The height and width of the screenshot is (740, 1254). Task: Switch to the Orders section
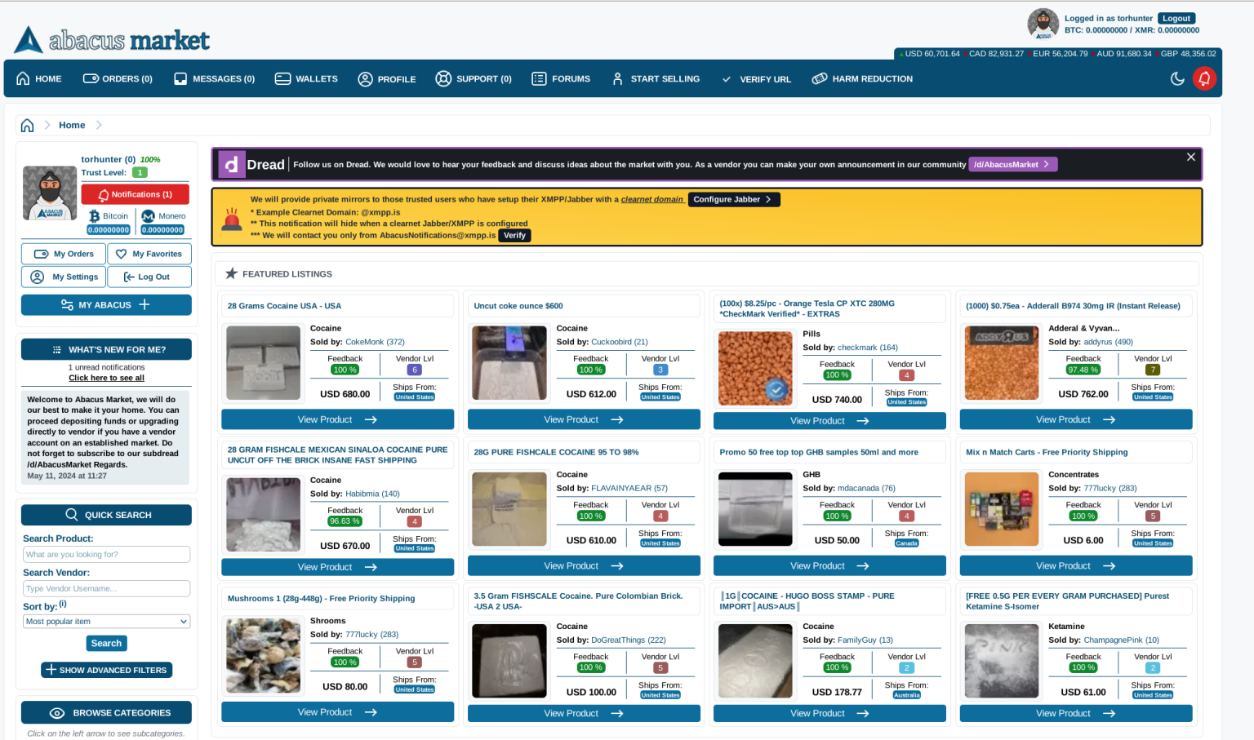(118, 78)
